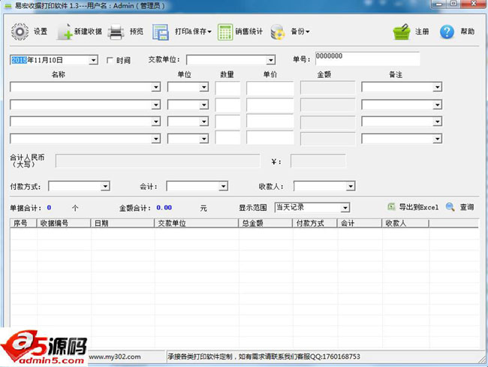Click the Excel export icon
Screen dimensions: 488x367
coord(391,207)
